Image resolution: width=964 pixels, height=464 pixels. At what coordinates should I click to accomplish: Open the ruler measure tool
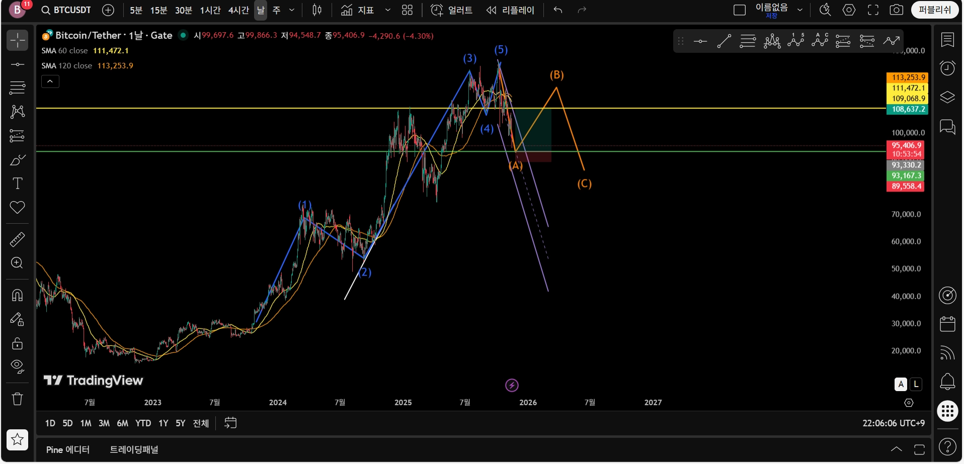tap(17, 240)
